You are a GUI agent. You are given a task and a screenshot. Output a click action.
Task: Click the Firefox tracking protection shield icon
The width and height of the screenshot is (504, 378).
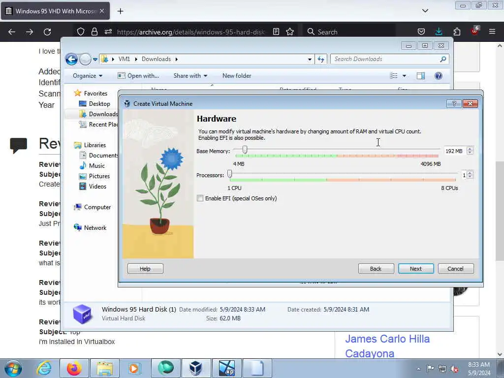[81, 31]
